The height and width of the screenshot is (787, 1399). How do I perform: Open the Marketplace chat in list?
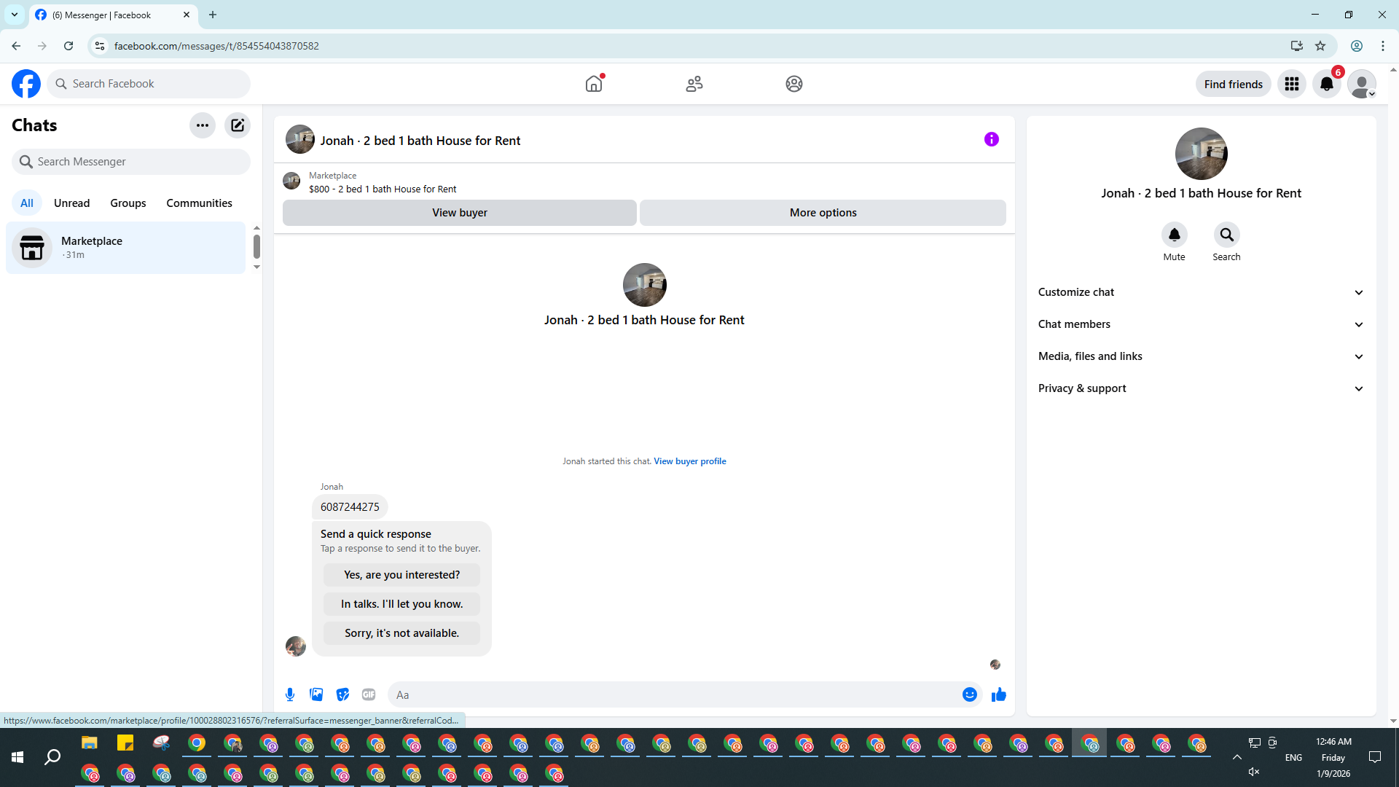(x=125, y=248)
